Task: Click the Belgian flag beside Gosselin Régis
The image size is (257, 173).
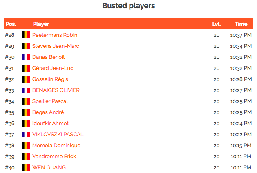Action: tap(26, 79)
